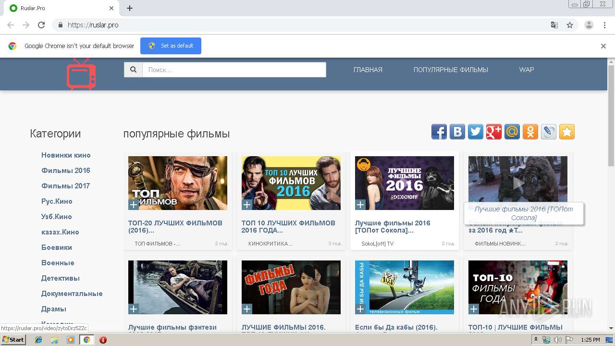Viewport: 615px width, 346px height.
Task: Click the red TV site logo
Action: [x=81, y=74]
